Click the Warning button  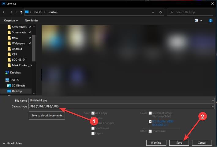[156, 143]
